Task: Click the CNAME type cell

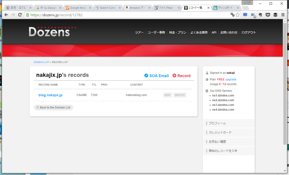Action: pos(82,95)
